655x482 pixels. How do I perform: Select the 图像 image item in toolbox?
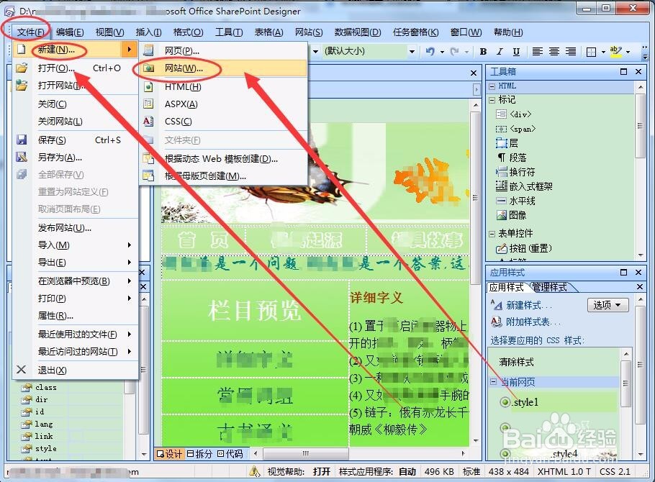tap(511, 215)
